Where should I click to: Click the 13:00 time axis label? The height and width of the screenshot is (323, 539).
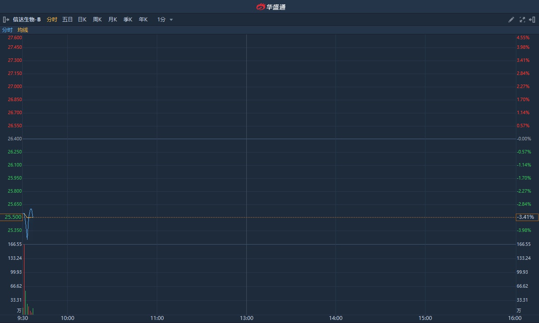pos(246,318)
